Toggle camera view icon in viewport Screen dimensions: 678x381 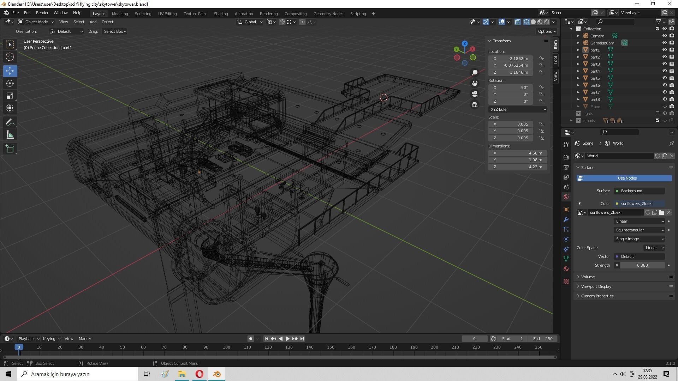pyautogui.click(x=475, y=94)
